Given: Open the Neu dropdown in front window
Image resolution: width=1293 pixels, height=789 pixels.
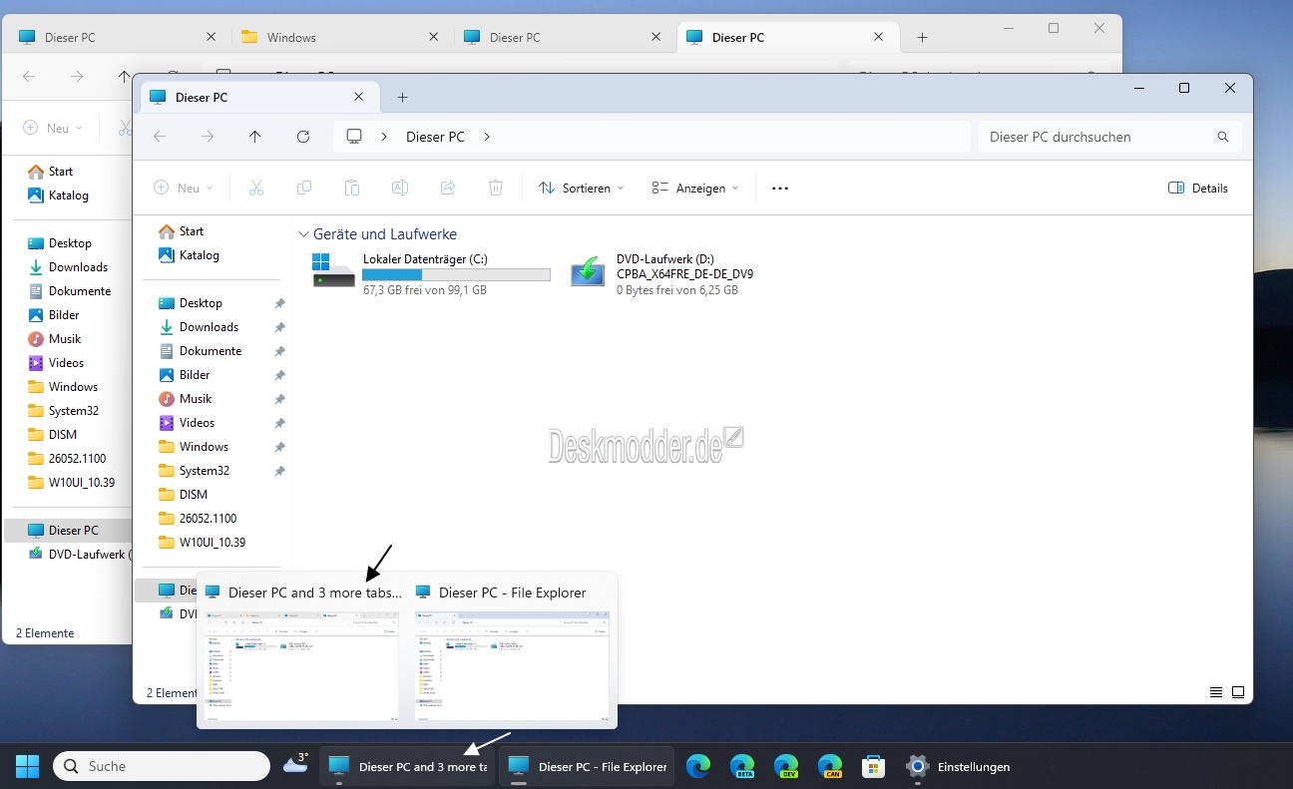Looking at the screenshot, I should (x=184, y=188).
